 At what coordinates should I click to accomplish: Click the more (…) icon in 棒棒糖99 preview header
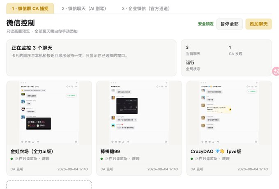click(166, 87)
